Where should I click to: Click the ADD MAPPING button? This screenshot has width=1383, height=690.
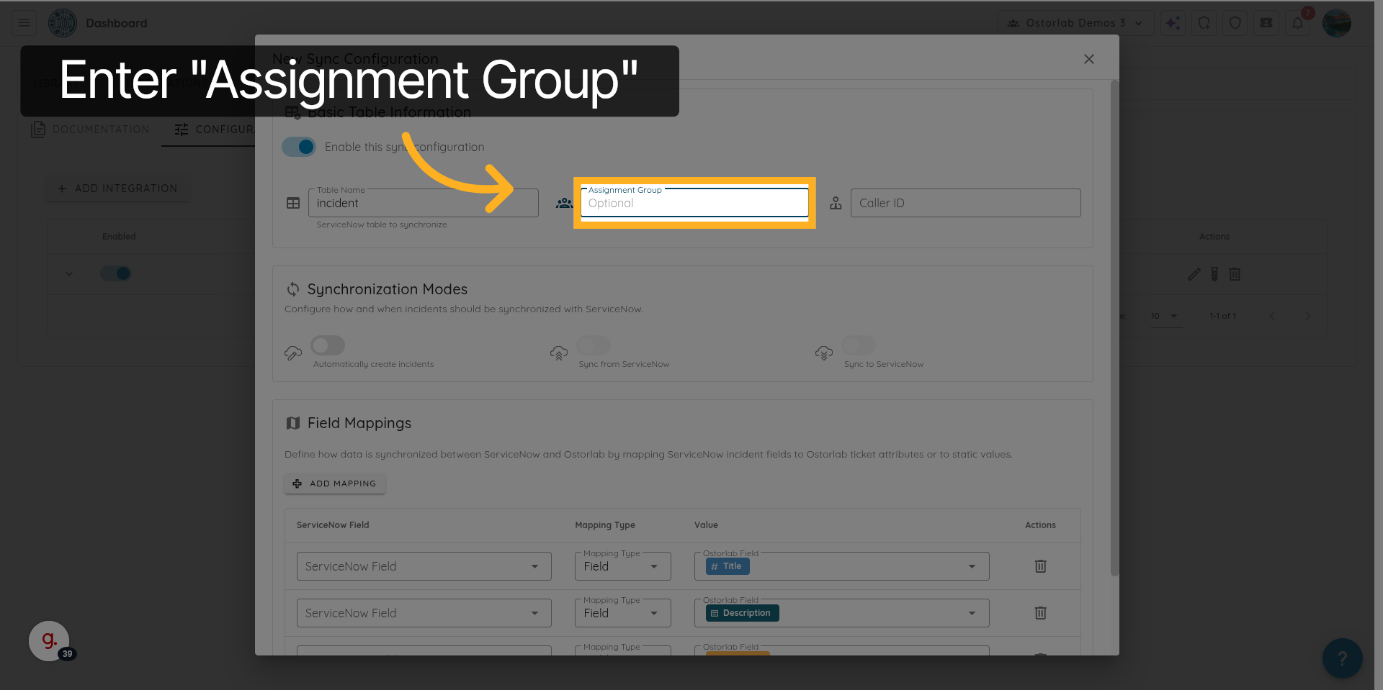pos(334,484)
